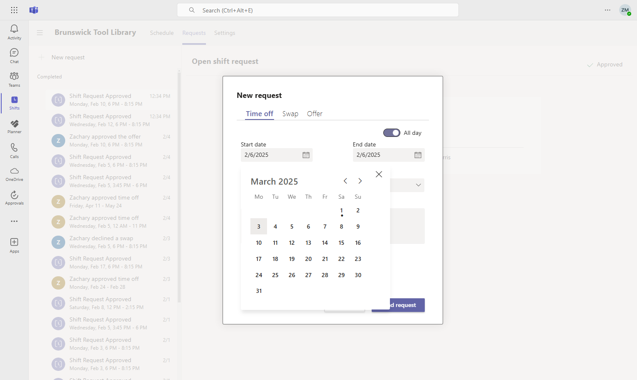Open the Requests tab
The image size is (637, 380).
point(194,33)
